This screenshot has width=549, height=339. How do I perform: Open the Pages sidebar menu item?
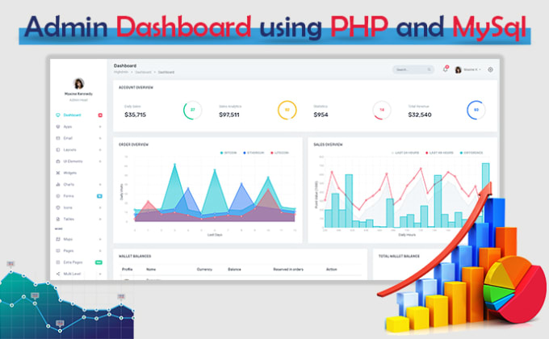pos(69,250)
